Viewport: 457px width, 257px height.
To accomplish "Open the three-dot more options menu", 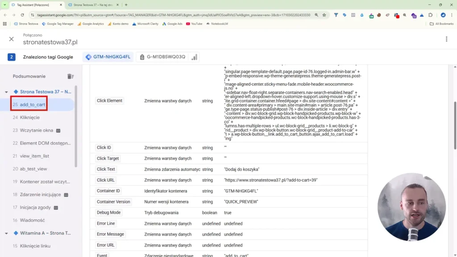I will 446,39.
